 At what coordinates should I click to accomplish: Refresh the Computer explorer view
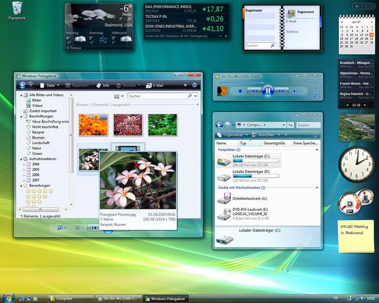pos(290,125)
